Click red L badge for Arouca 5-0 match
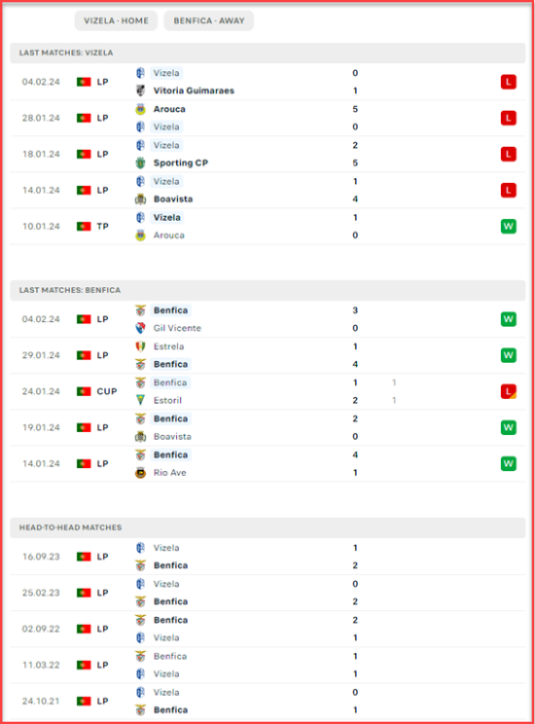Viewport: 535px width, 724px height. (508, 118)
